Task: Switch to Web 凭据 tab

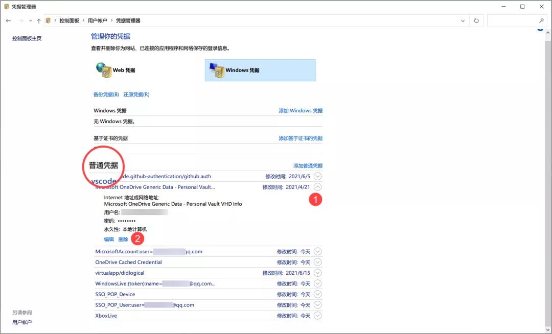Action: 124,70
